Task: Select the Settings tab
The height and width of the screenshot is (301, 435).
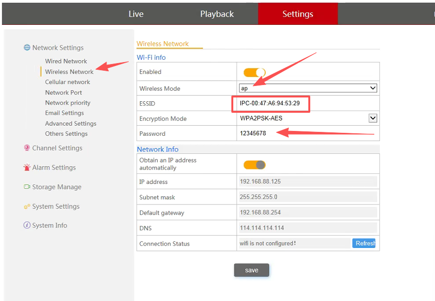Action: 298,14
